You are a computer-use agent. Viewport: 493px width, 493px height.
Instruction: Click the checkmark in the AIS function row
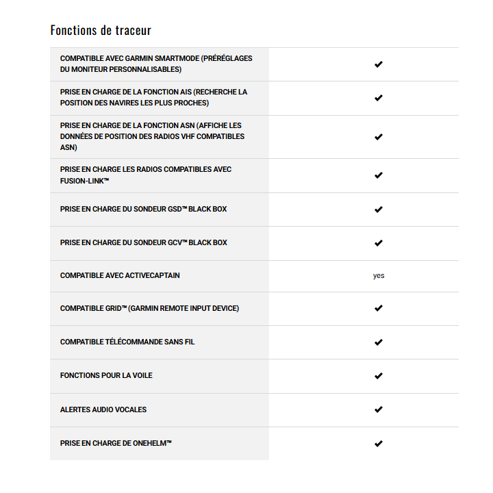(x=378, y=98)
